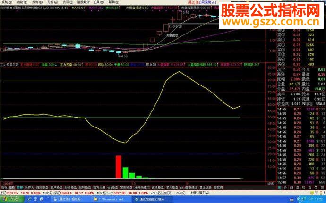The image size is (326, 203).
Task: Click the 4.60 low price label
Action: (x=124, y=56)
